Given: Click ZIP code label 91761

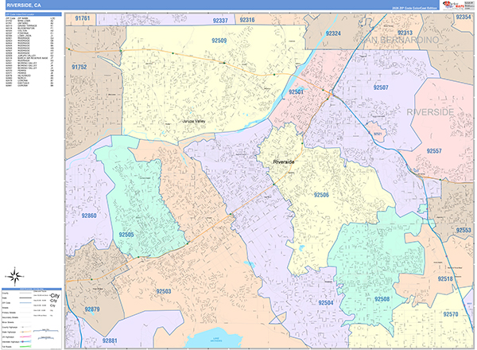Looking at the screenshot, I should pos(83,18).
